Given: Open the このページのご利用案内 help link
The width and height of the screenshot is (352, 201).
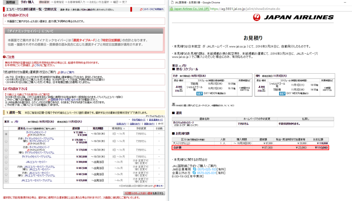Looking at the screenshot, I should pos(153,9).
